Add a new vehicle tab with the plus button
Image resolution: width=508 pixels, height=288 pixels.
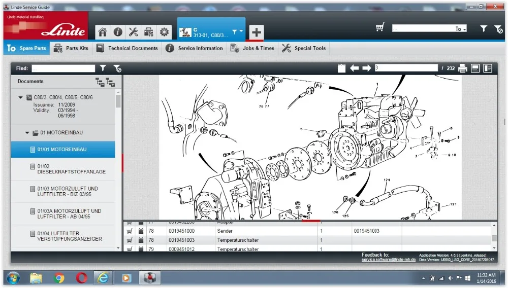pyautogui.click(x=256, y=32)
